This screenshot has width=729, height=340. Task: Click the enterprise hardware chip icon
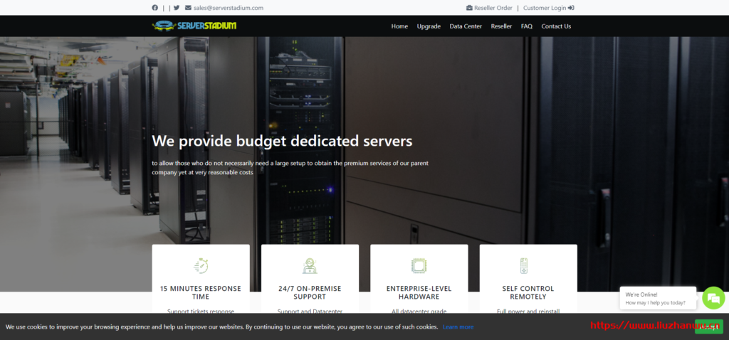[x=419, y=266]
